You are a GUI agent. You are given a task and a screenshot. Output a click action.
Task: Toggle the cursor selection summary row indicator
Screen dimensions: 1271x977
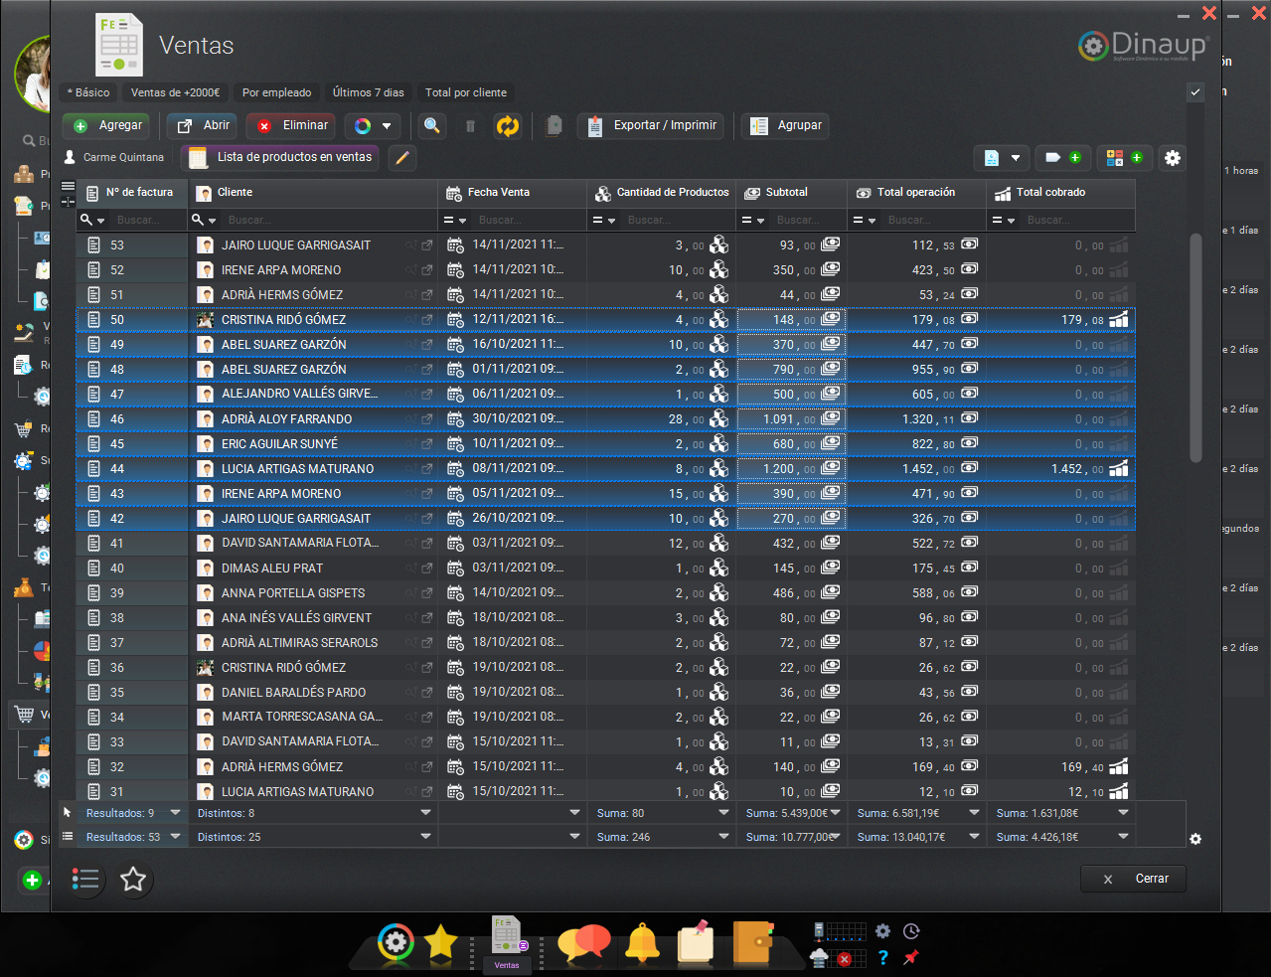pos(67,813)
